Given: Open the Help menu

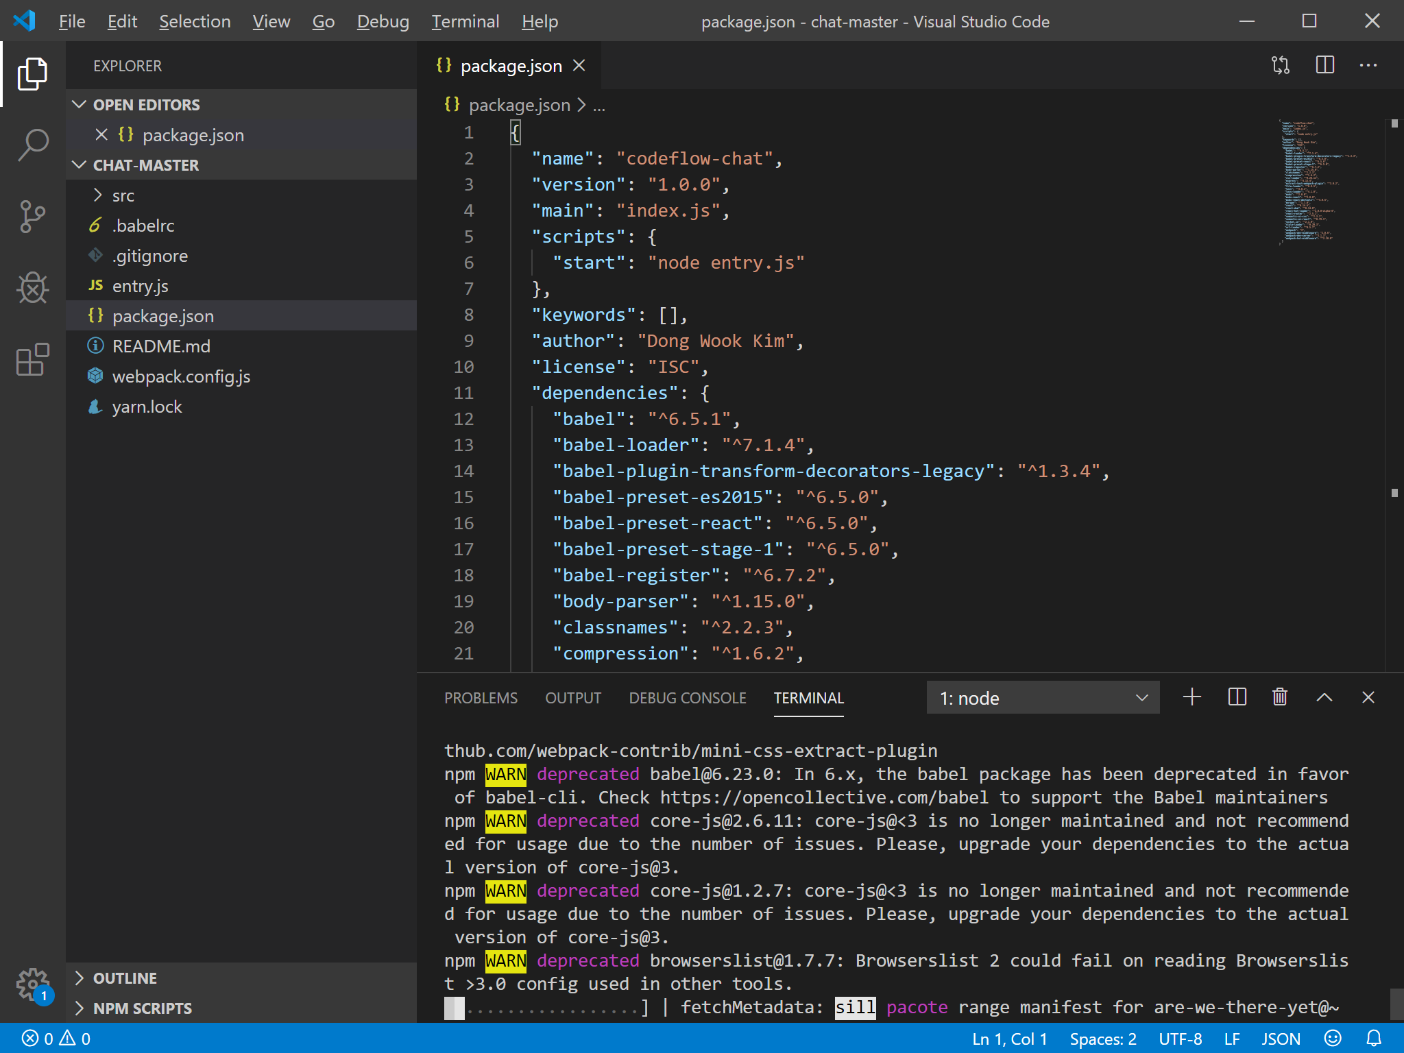Looking at the screenshot, I should pyautogui.click(x=540, y=21).
